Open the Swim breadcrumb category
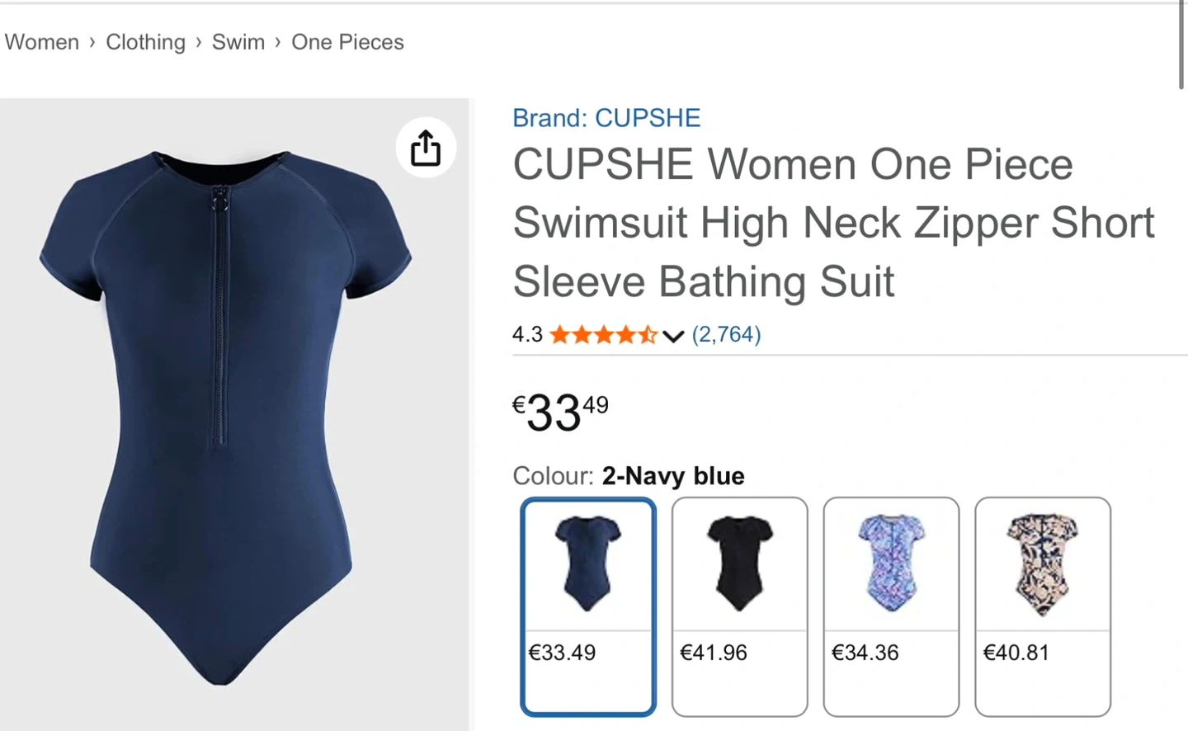This screenshot has width=1188, height=731. (x=238, y=42)
